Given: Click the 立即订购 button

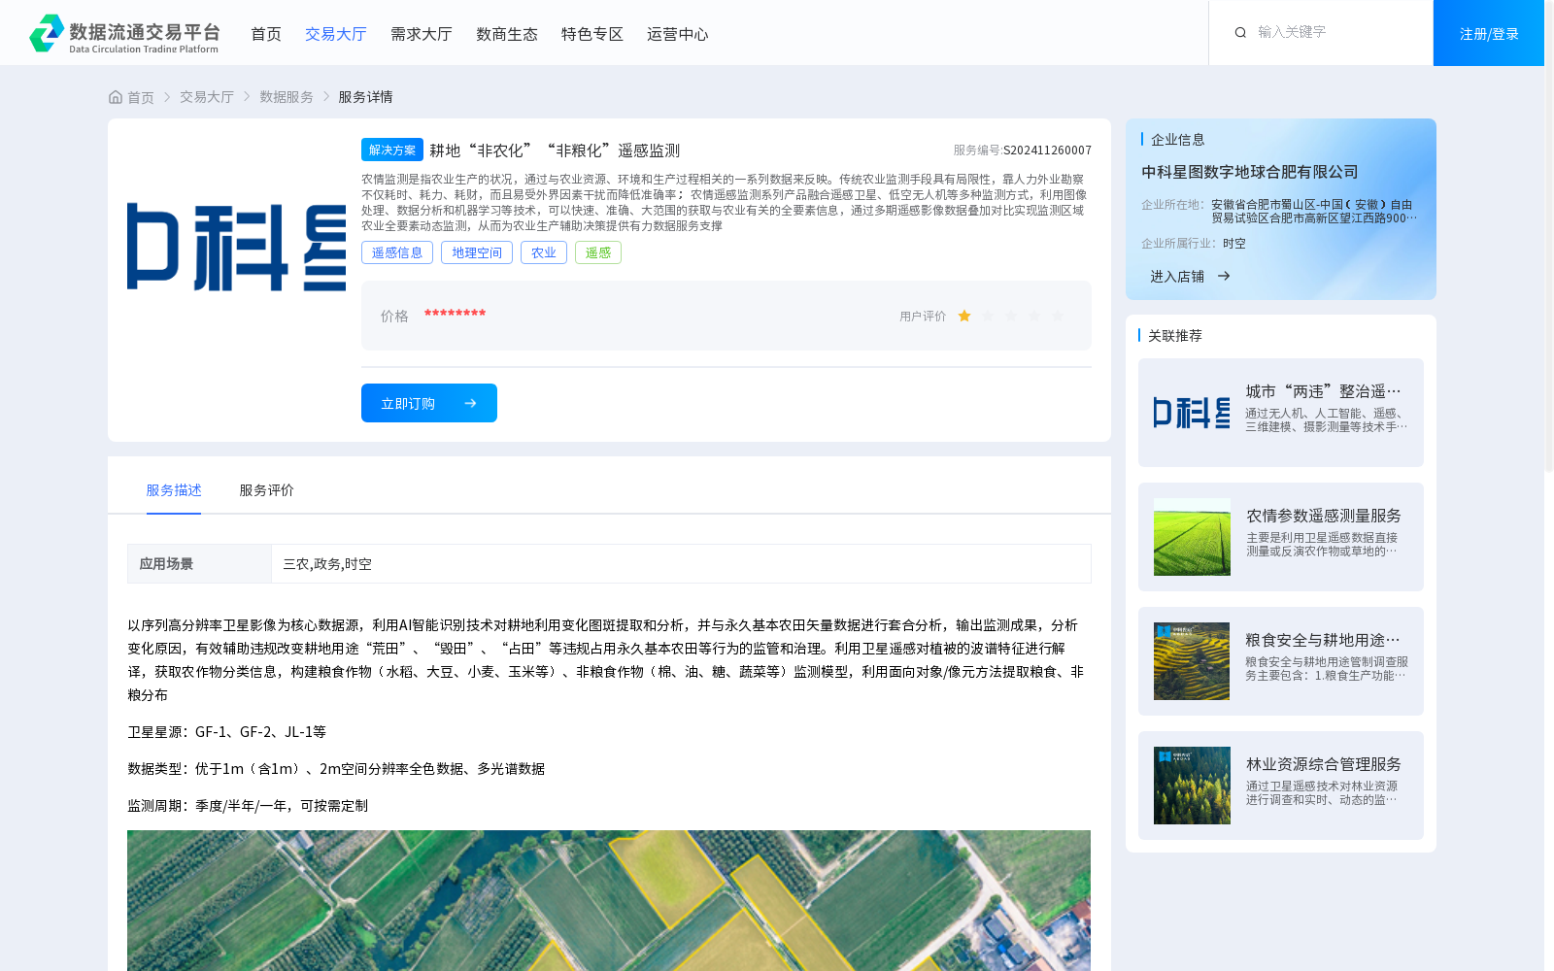Looking at the screenshot, I should tap(429, 403).
